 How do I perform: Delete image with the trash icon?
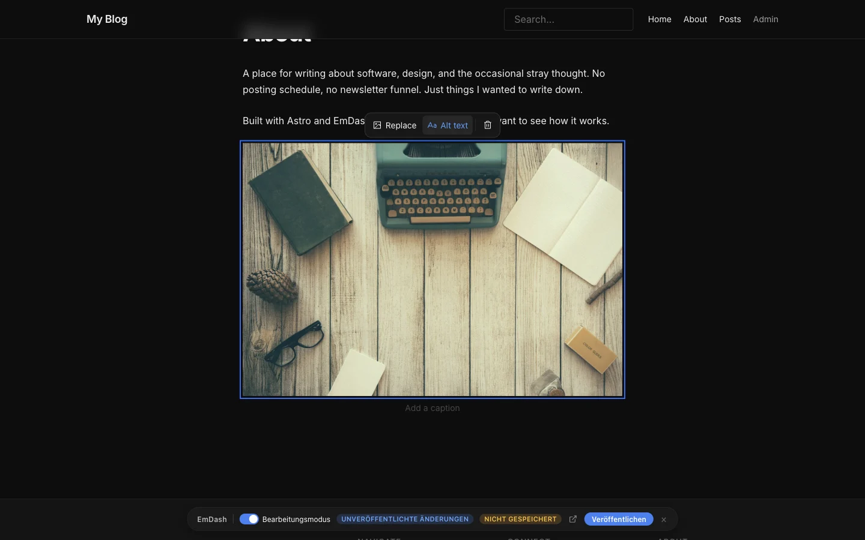click(x=488, y=125)
